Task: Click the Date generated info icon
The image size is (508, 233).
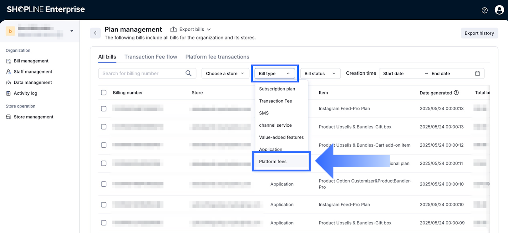Action: pos(456,93)
